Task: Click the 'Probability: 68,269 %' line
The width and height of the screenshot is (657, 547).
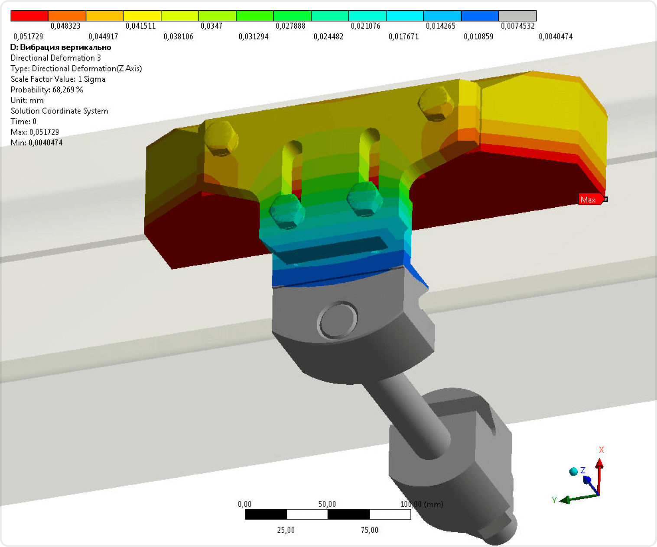Action: tap(47, 90)
